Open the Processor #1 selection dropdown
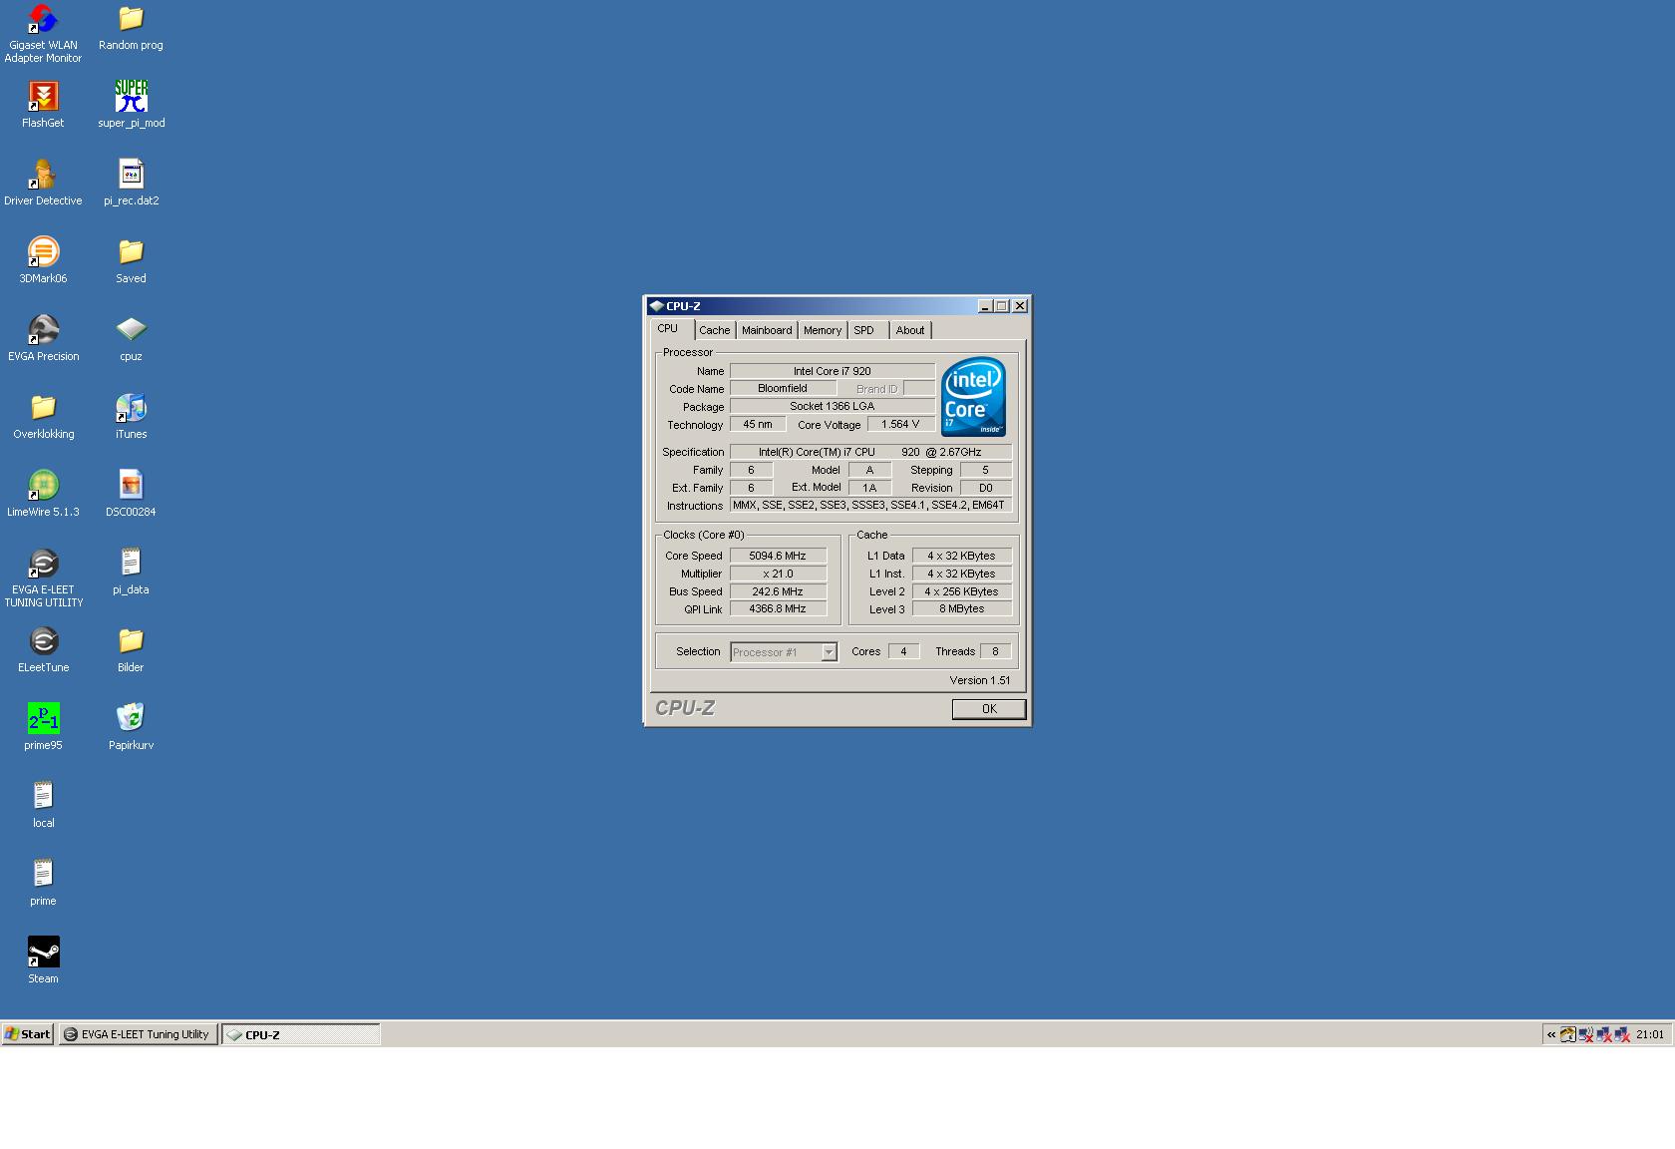 (784, 652)
